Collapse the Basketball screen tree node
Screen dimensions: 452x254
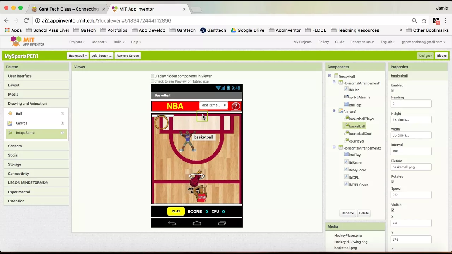tap(329, 75)
